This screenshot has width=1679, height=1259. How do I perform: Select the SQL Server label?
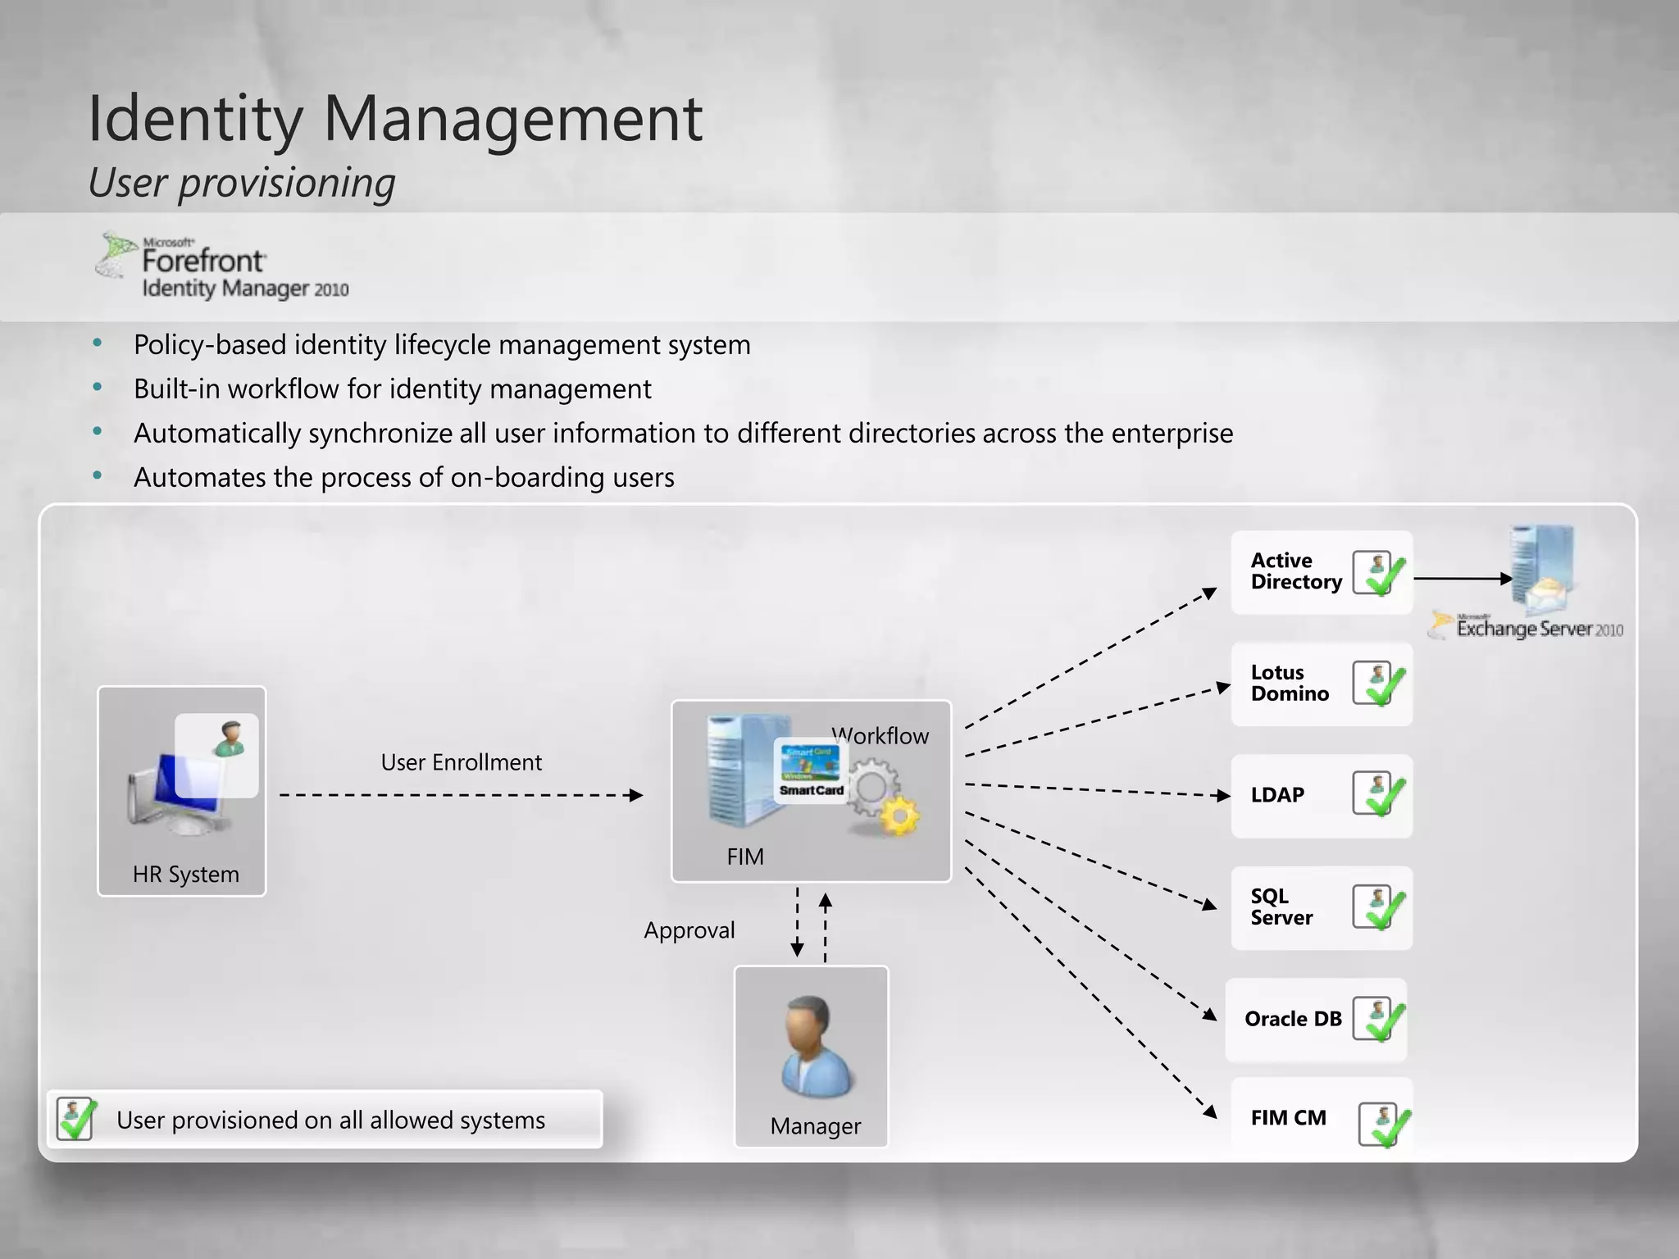pyautogui.click(x=1281, y=907)
